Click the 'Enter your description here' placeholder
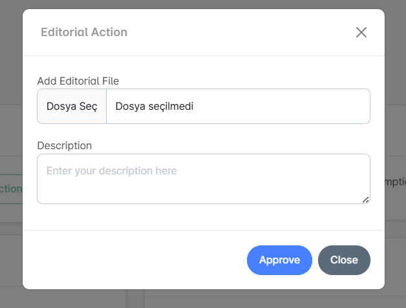This screenshot has width=406, height=308. (x=112, y=171)
